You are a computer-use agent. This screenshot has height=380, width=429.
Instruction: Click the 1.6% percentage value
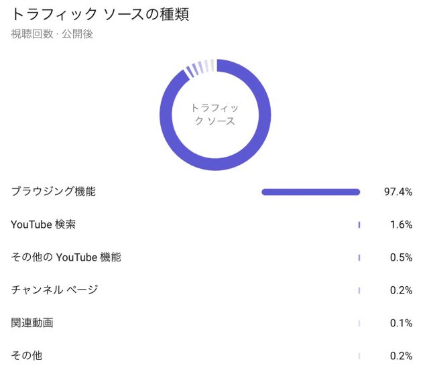click(401, 225)
